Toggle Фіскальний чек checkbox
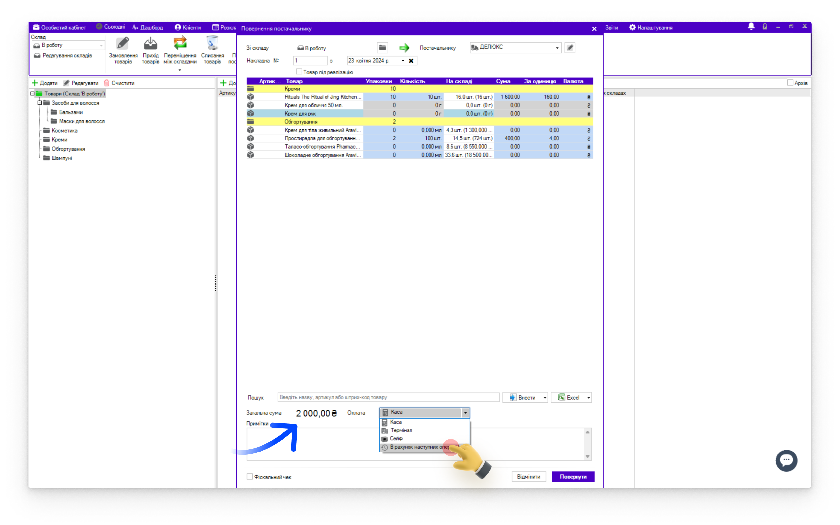The width and height of the screenshot is (840, 525). pyautogui.click(x=250, y=477)
